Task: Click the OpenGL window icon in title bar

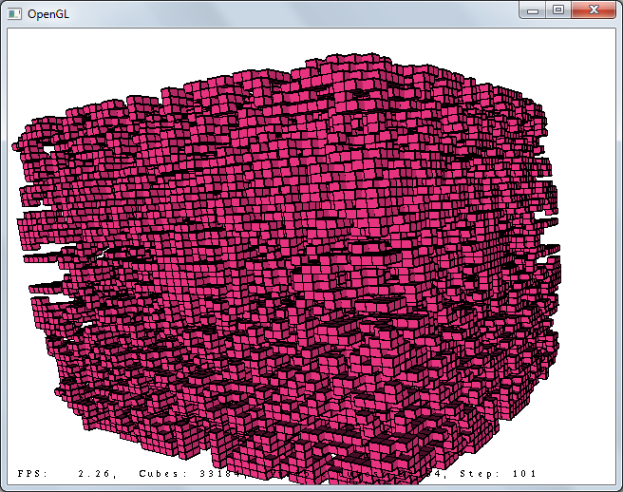Action: 14,14
